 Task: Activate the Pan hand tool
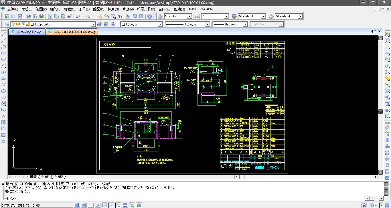[100, 16]
